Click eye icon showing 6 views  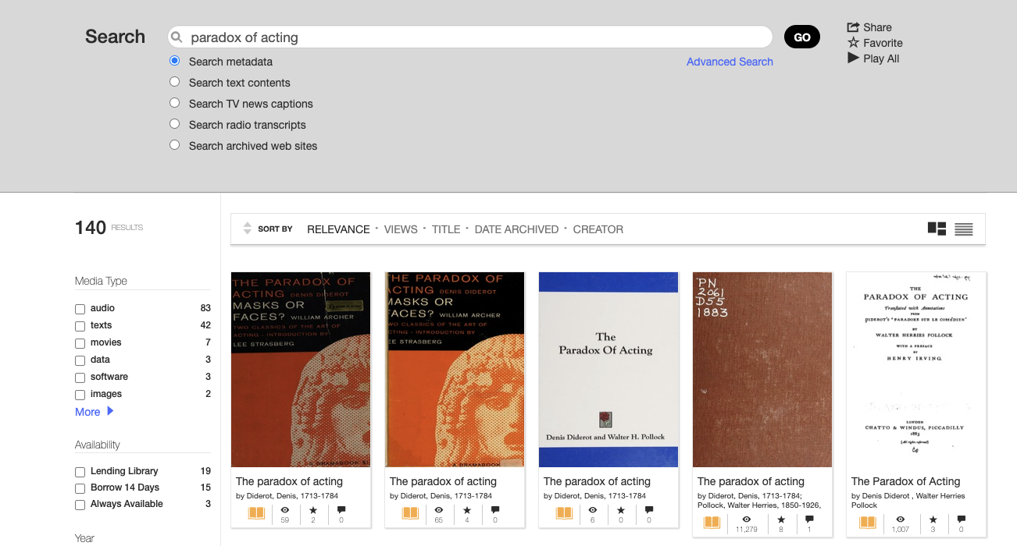coord(592,510)
